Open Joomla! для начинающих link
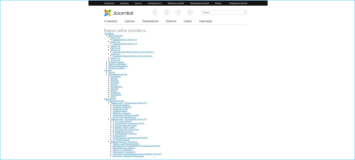Screen dimensions: 355x160 pos(124,117)
